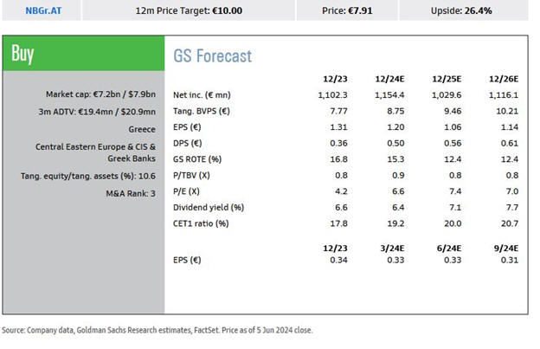Select the 12/26E column header
The height and width of the screenshot is (349, 540).
505,80
